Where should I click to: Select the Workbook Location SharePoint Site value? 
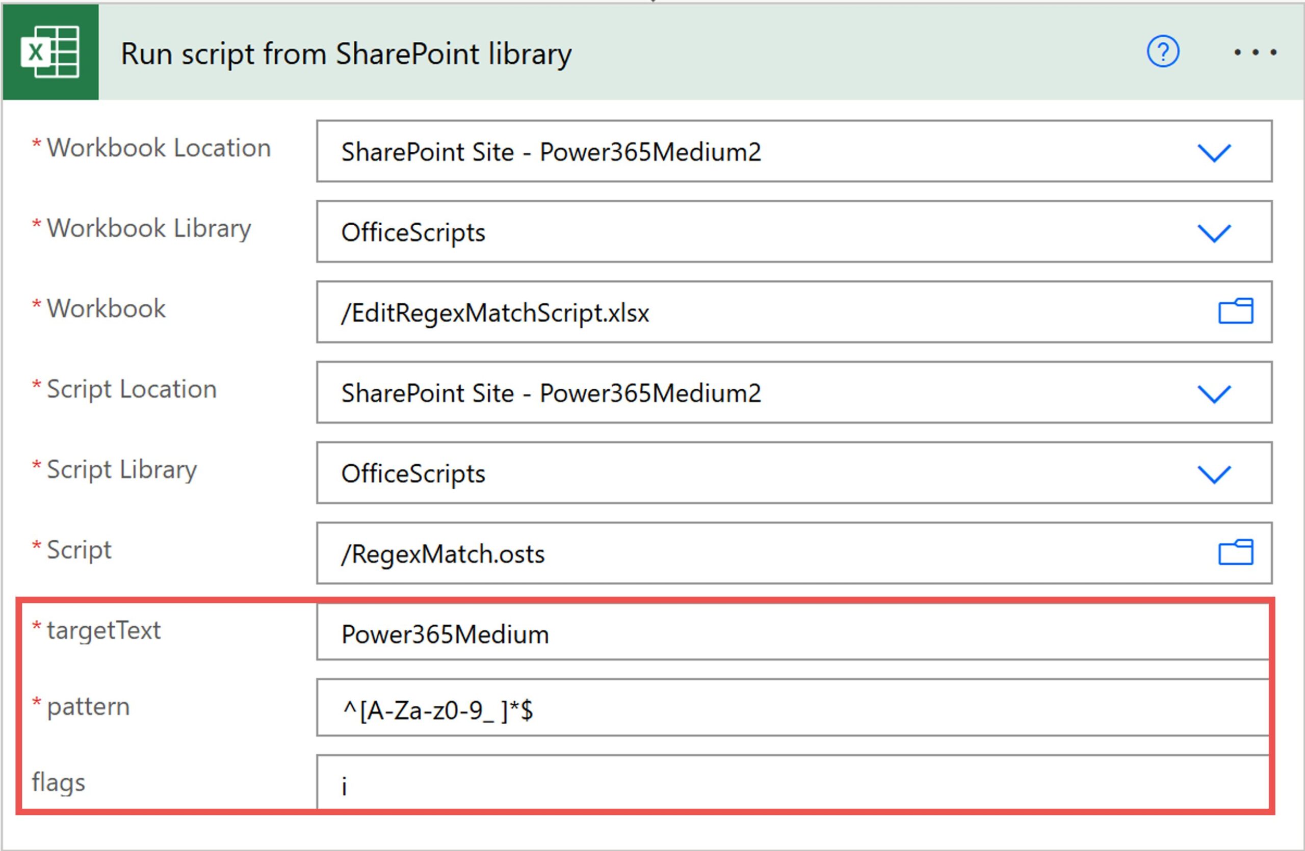[x=551, y=152]
